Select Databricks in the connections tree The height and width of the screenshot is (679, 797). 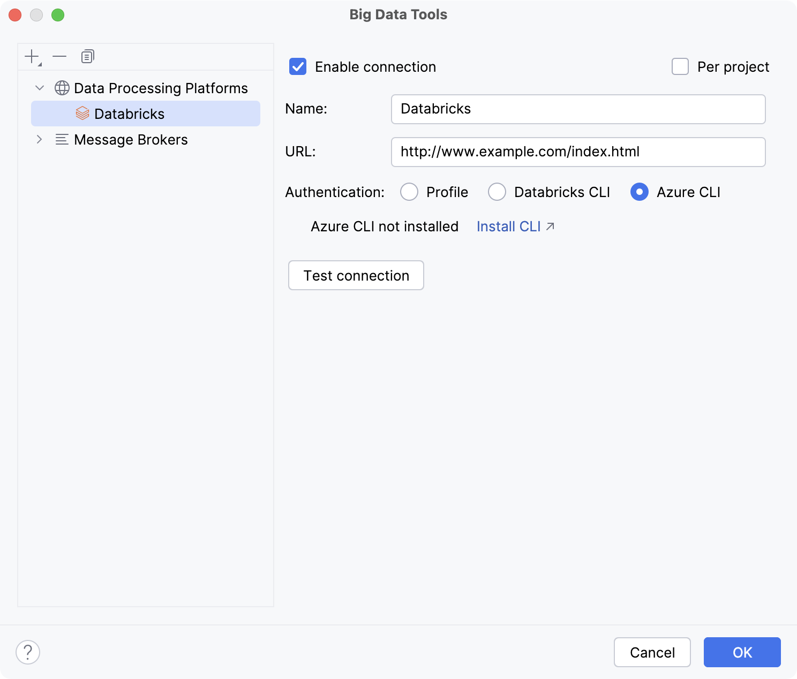[130, 114]
